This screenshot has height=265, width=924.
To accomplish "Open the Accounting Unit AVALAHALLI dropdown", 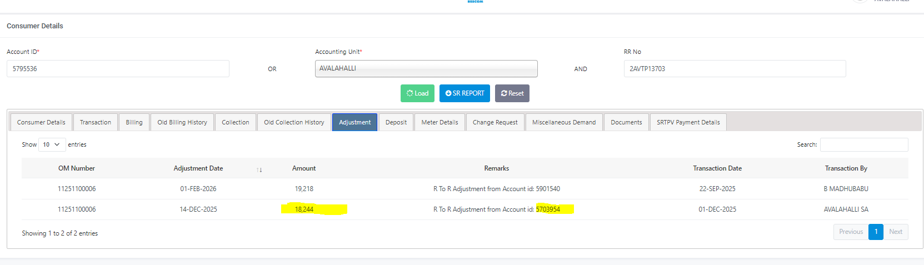I will click(426, 68).
